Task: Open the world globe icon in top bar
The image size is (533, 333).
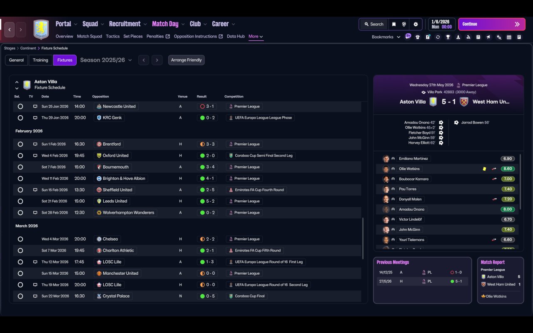Action: (x=404, y=24)
